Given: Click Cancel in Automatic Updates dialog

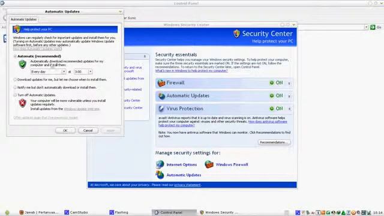Looking at the screenshot, I should (x=88, y=131).
